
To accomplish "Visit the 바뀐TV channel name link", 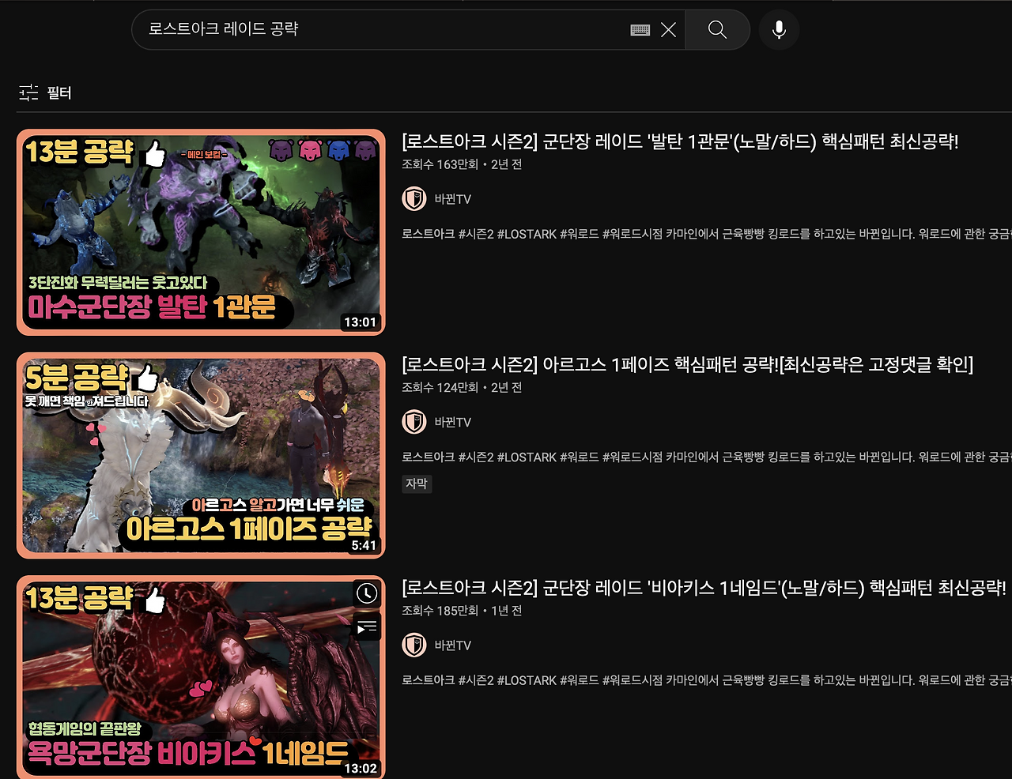I will coord(454,199).
